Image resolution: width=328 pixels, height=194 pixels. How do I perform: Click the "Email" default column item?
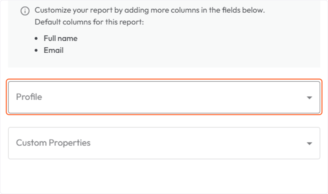click(x=54, y=50)
